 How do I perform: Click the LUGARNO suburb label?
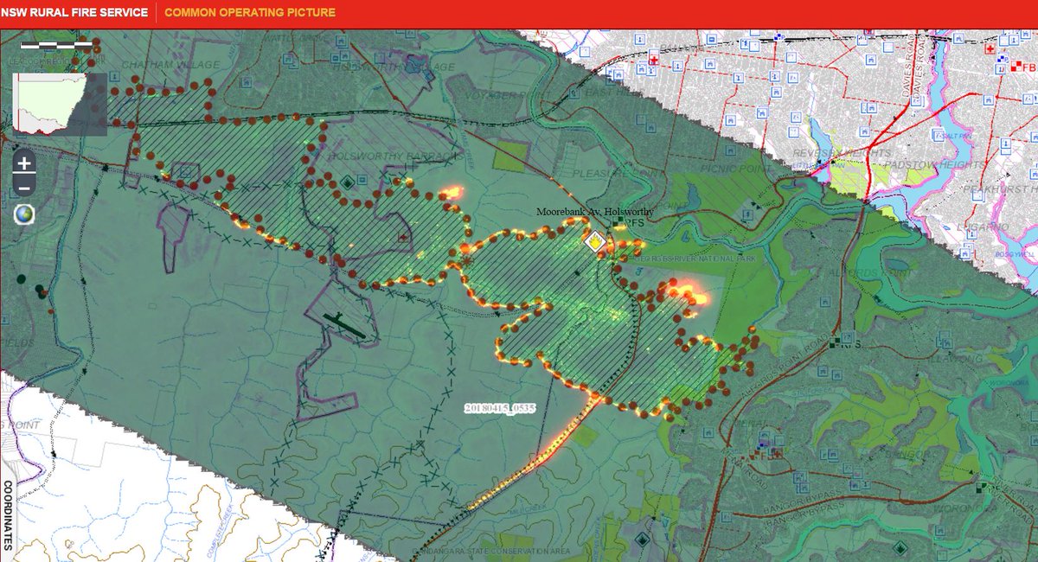[983, 227]
